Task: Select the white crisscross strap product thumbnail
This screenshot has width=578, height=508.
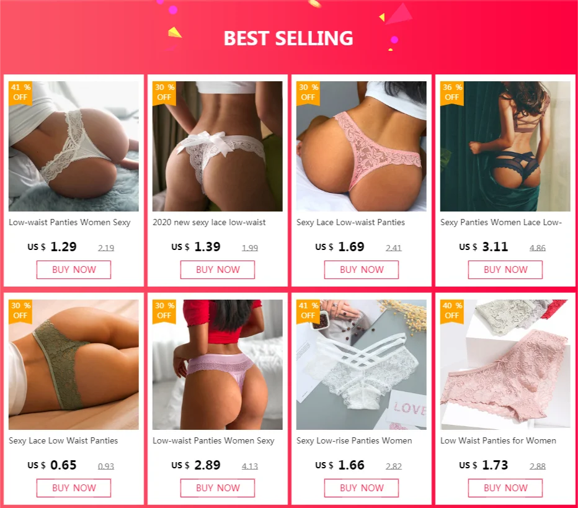Action: coord(361,365)
